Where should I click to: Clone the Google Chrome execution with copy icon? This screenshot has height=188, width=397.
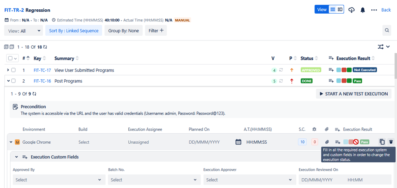[x=382, y=142]
